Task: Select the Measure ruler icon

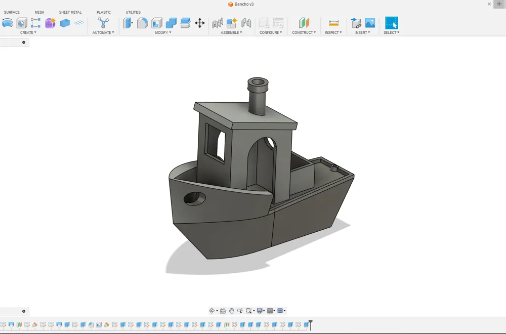Action: tap(333, 23)
